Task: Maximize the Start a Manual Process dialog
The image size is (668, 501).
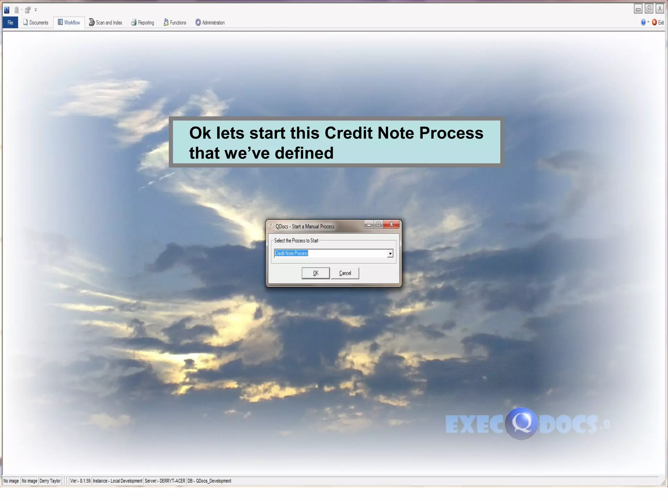Action: (378, 224)
